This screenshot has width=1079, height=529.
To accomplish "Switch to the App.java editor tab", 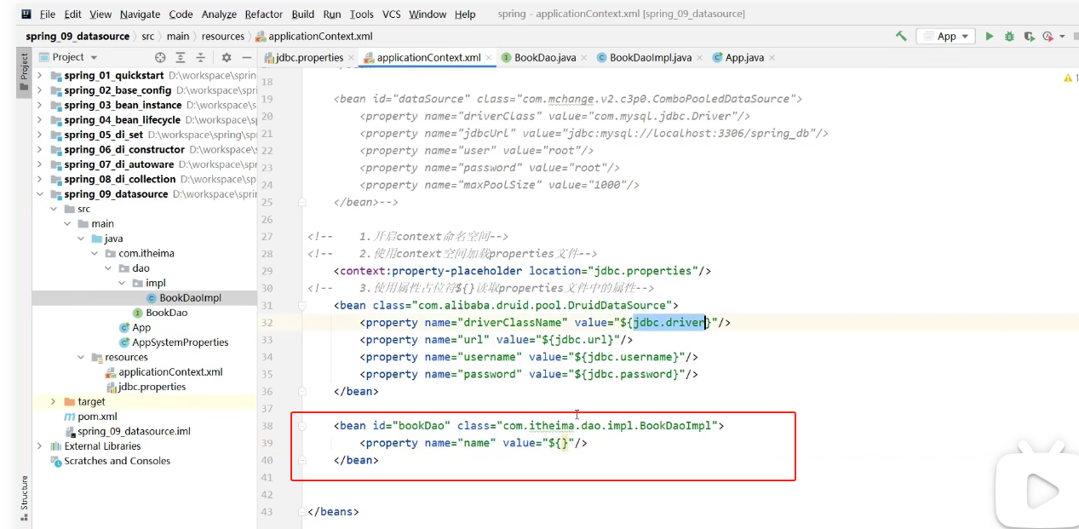I will tap(744, 58).
